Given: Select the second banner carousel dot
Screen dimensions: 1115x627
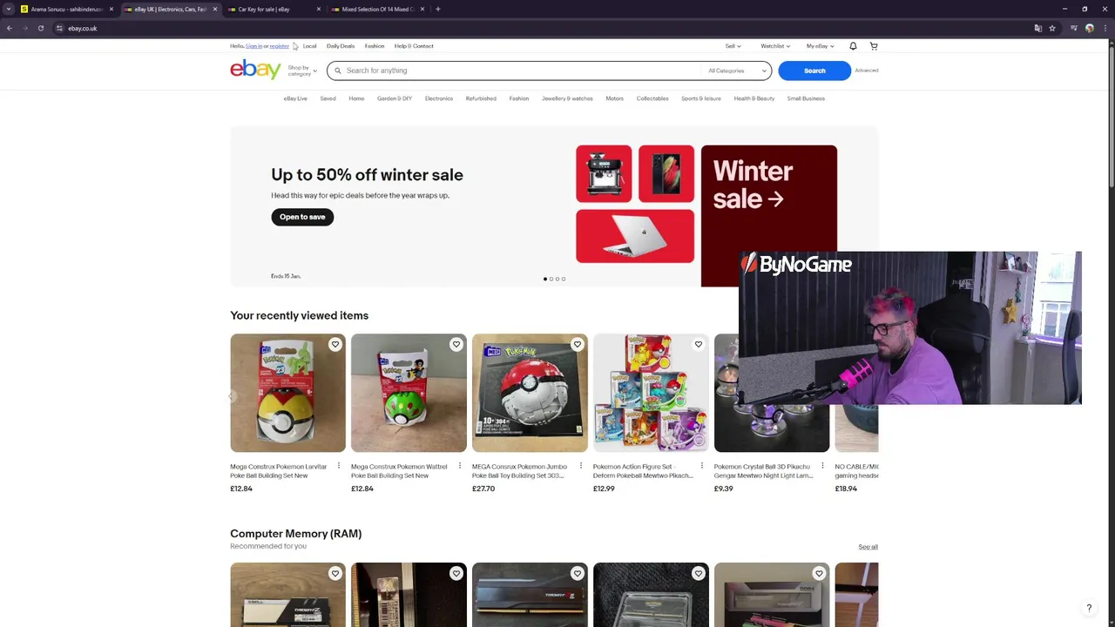Looking at the screenshot, I should (x=551, y=279).
